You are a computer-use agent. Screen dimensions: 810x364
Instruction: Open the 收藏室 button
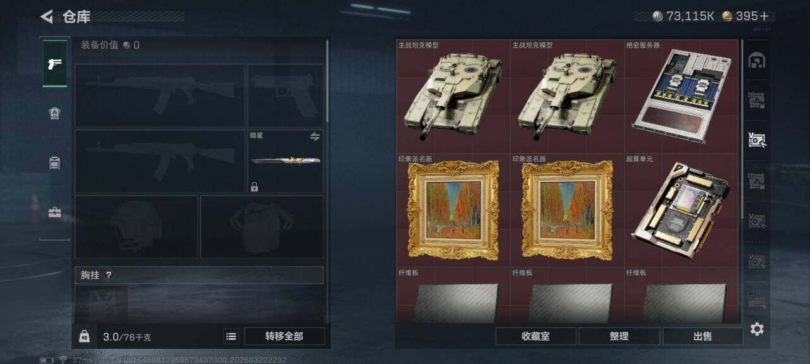tap(535, 336)
